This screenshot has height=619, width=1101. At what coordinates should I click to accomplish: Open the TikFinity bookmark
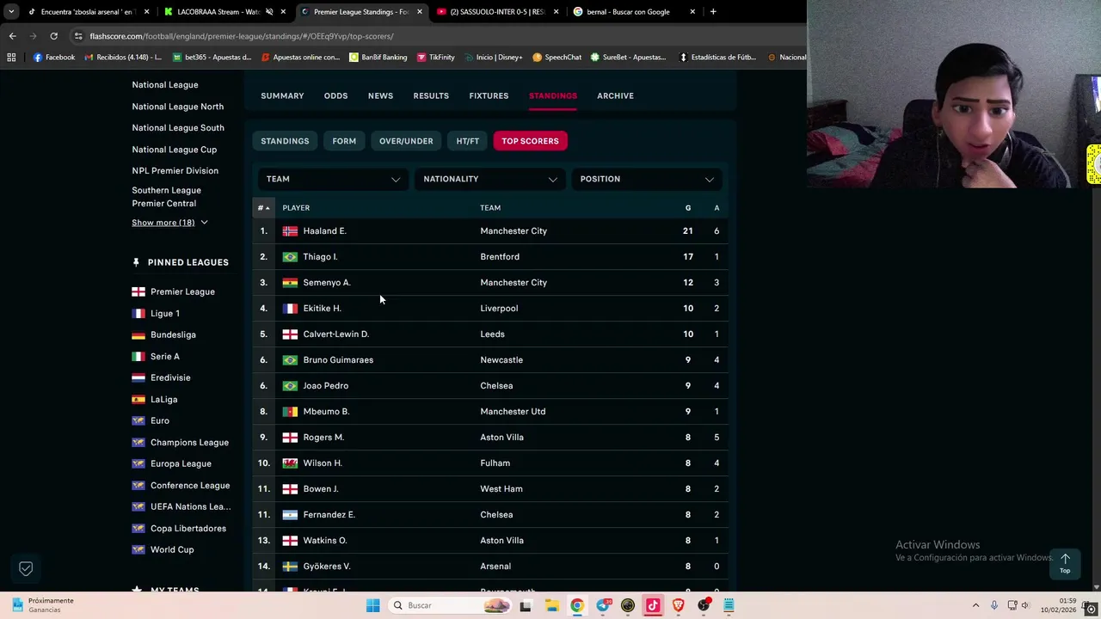point(435,57)
